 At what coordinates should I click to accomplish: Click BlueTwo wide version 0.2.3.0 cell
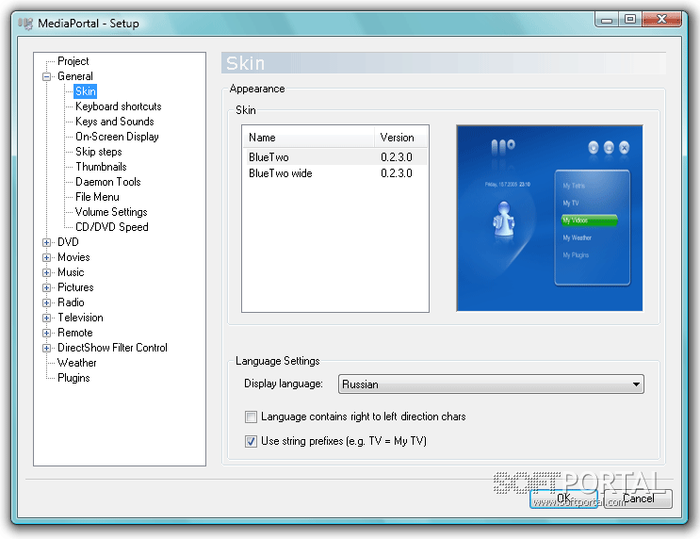coord(397,173)
